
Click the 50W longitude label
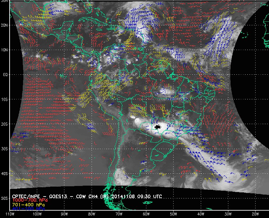(x=174, y=214)
